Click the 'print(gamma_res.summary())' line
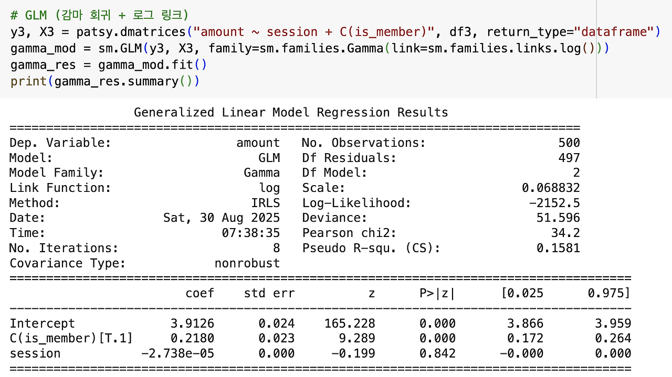 click(105, 81)
